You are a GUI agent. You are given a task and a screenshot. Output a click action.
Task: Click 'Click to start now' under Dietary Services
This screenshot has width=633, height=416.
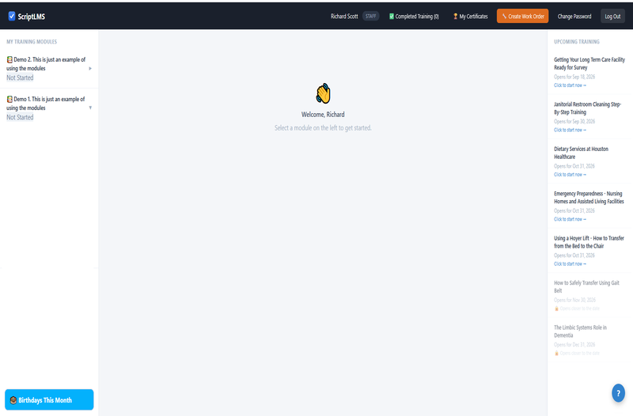pos(570,175)
